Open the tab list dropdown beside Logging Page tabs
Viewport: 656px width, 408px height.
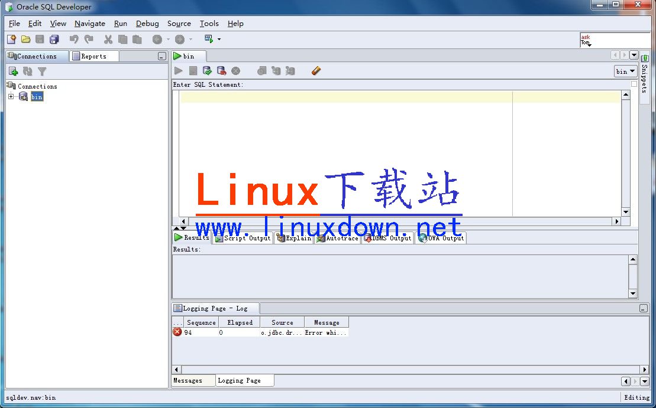tap(645, 381)
